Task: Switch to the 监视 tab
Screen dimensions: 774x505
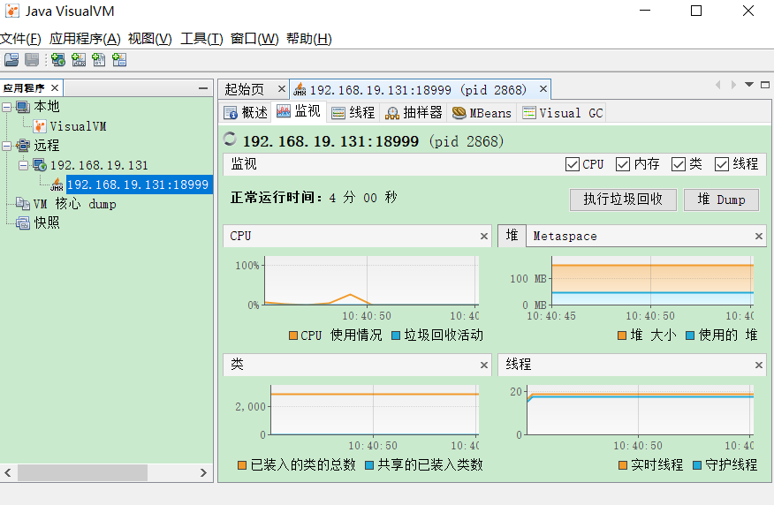Action: click(x=299, y=111)
